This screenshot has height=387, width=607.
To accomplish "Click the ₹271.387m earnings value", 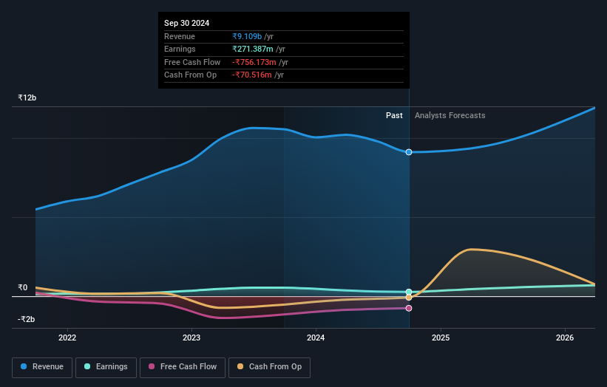I will [x=253, y=49].
